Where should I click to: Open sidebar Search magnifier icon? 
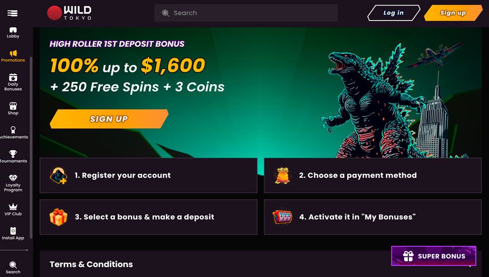point(13,265)
